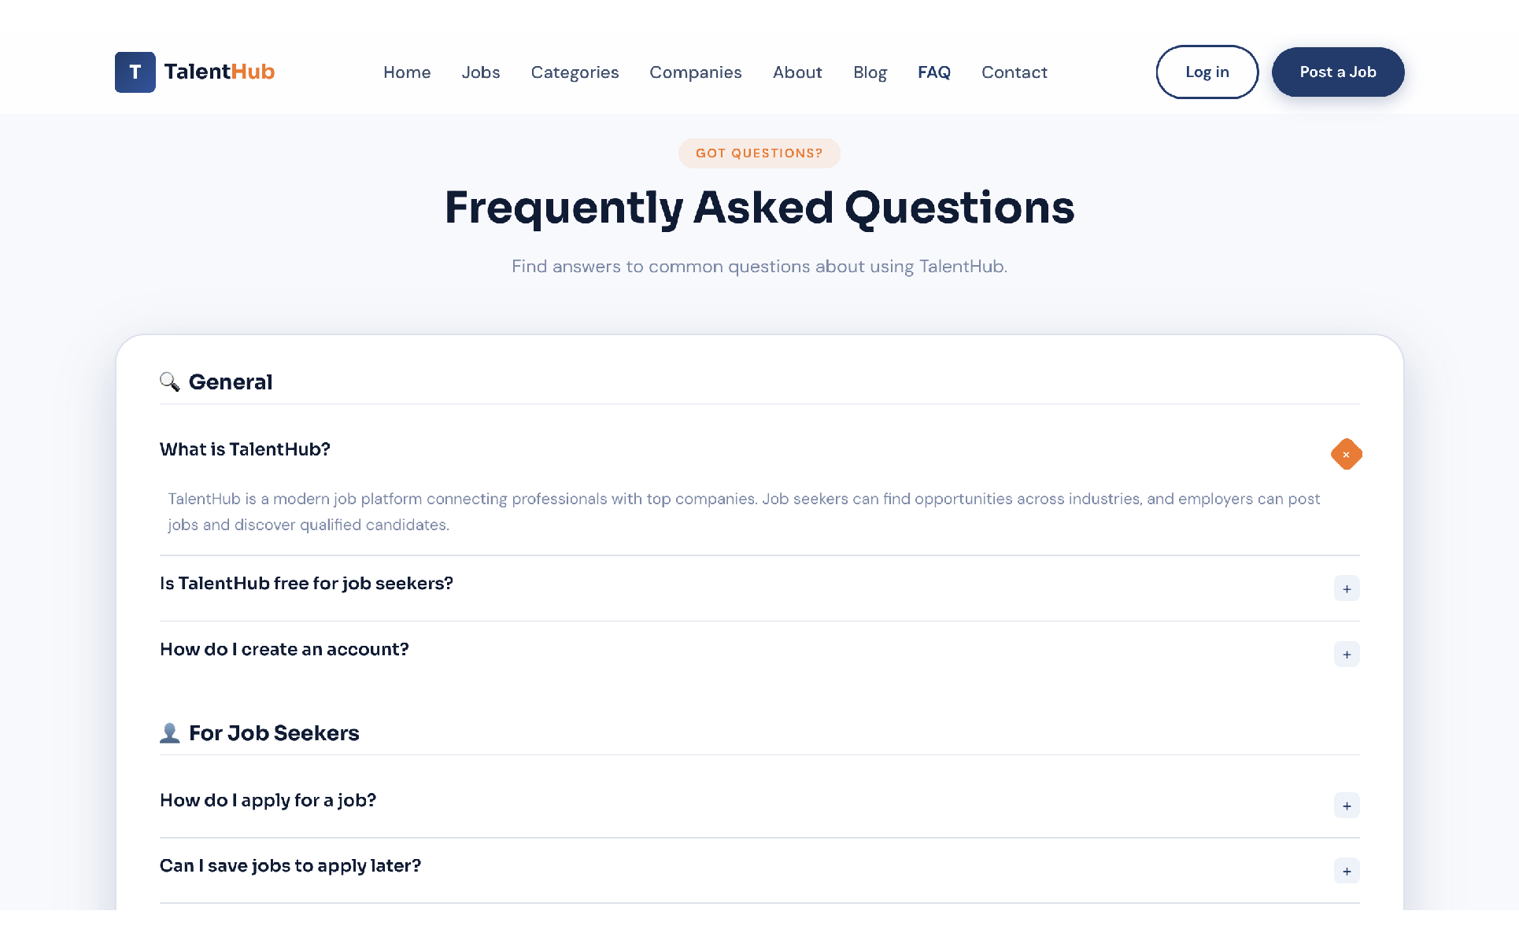Select Categories in the navigation bar
The image size is (1519, 944).
[575, 72]
